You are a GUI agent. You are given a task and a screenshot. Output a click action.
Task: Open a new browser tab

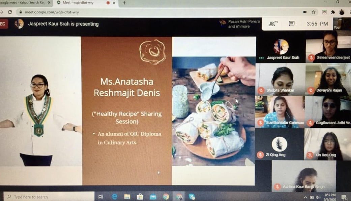point(124,3)
